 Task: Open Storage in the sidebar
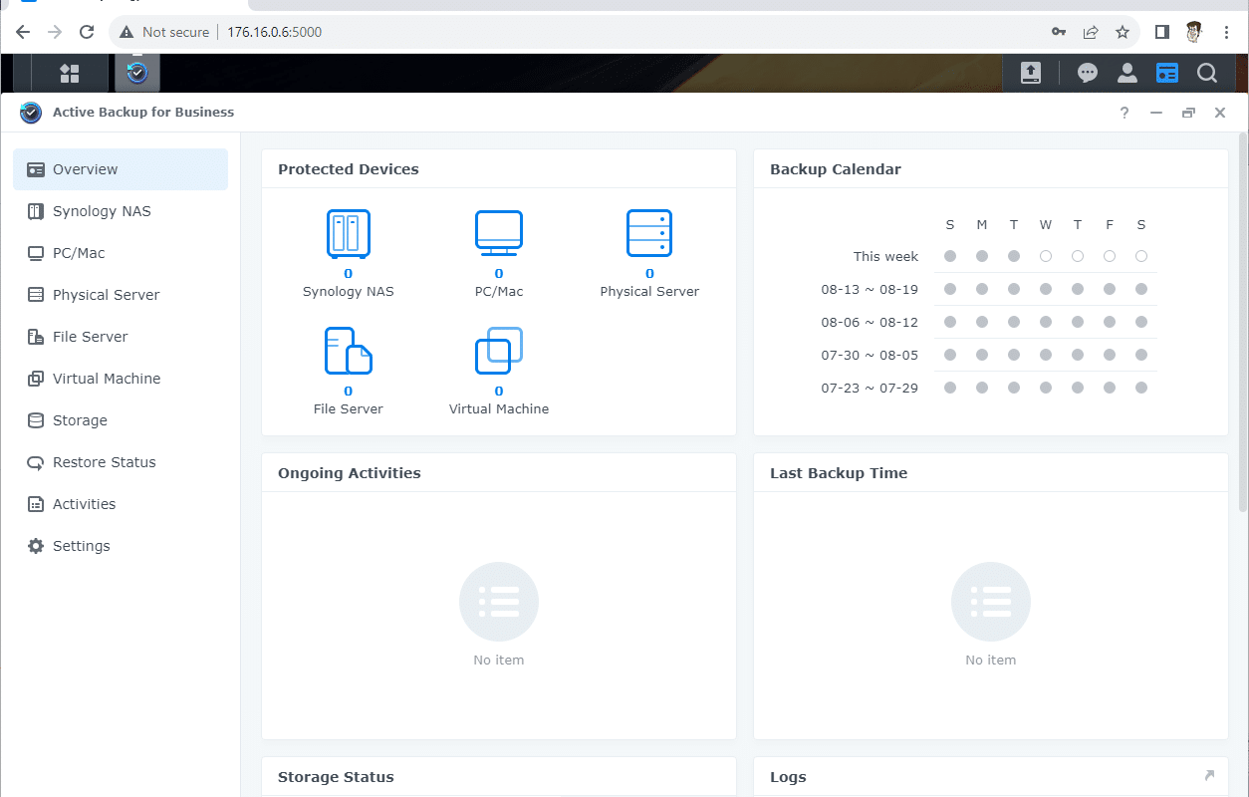pyautogui.click(x=121, y=420)
